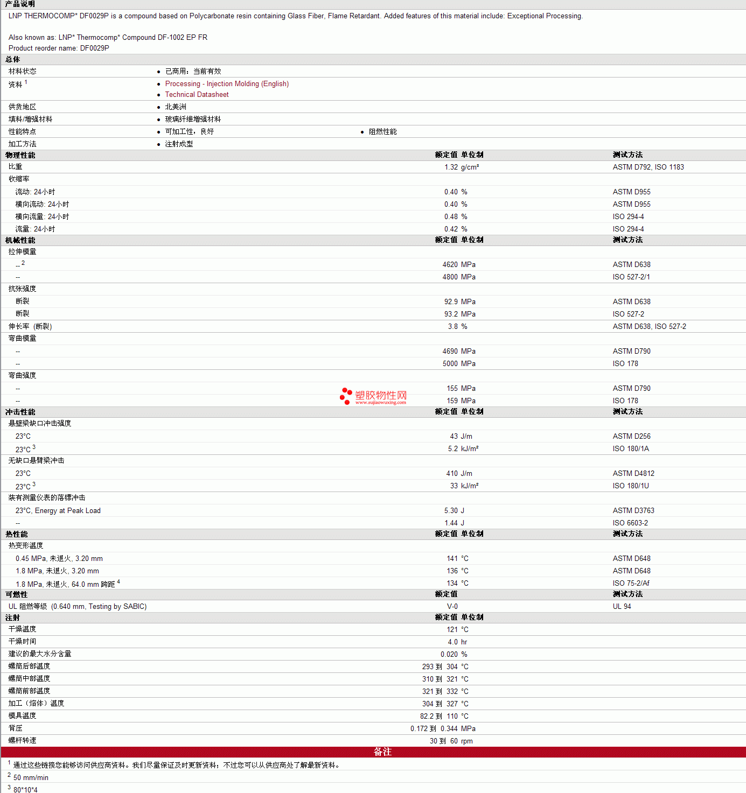746x793 pixels.
Task: Click the 注射成型 processing method entry
Action: (x=179, y=144)
